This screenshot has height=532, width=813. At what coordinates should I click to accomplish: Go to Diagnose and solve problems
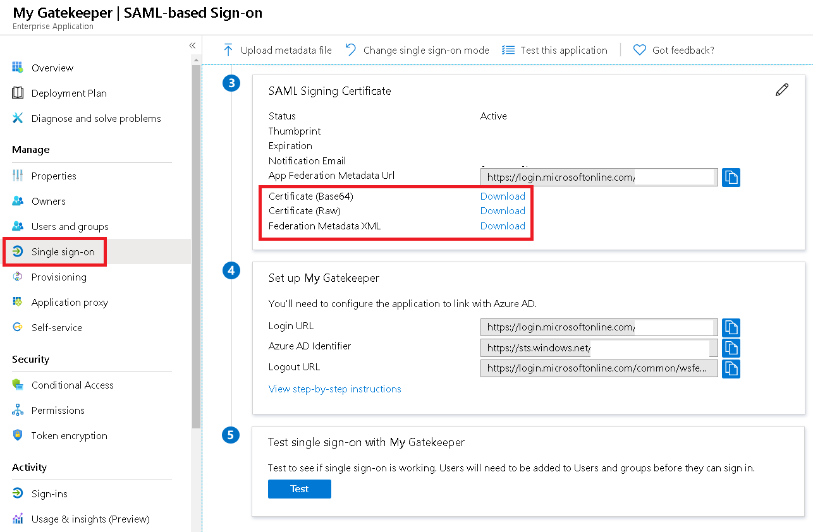click(95, 118)
